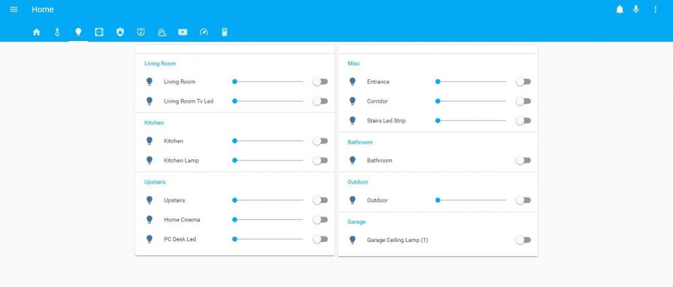Click the Stairs Led Strip label
The height and width of the screenshot is (287, 673).
(386, 121)
